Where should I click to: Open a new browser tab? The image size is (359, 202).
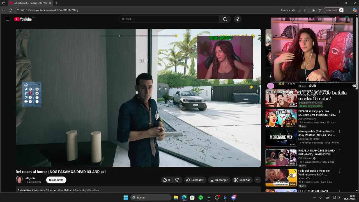click(56, 3)
